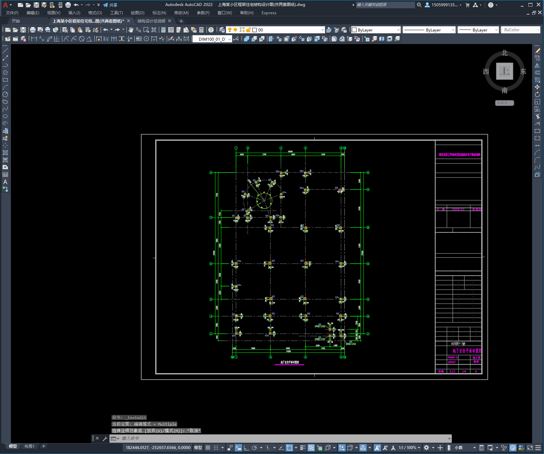Select the Rectangle draw tool

(x=5, y=80)
